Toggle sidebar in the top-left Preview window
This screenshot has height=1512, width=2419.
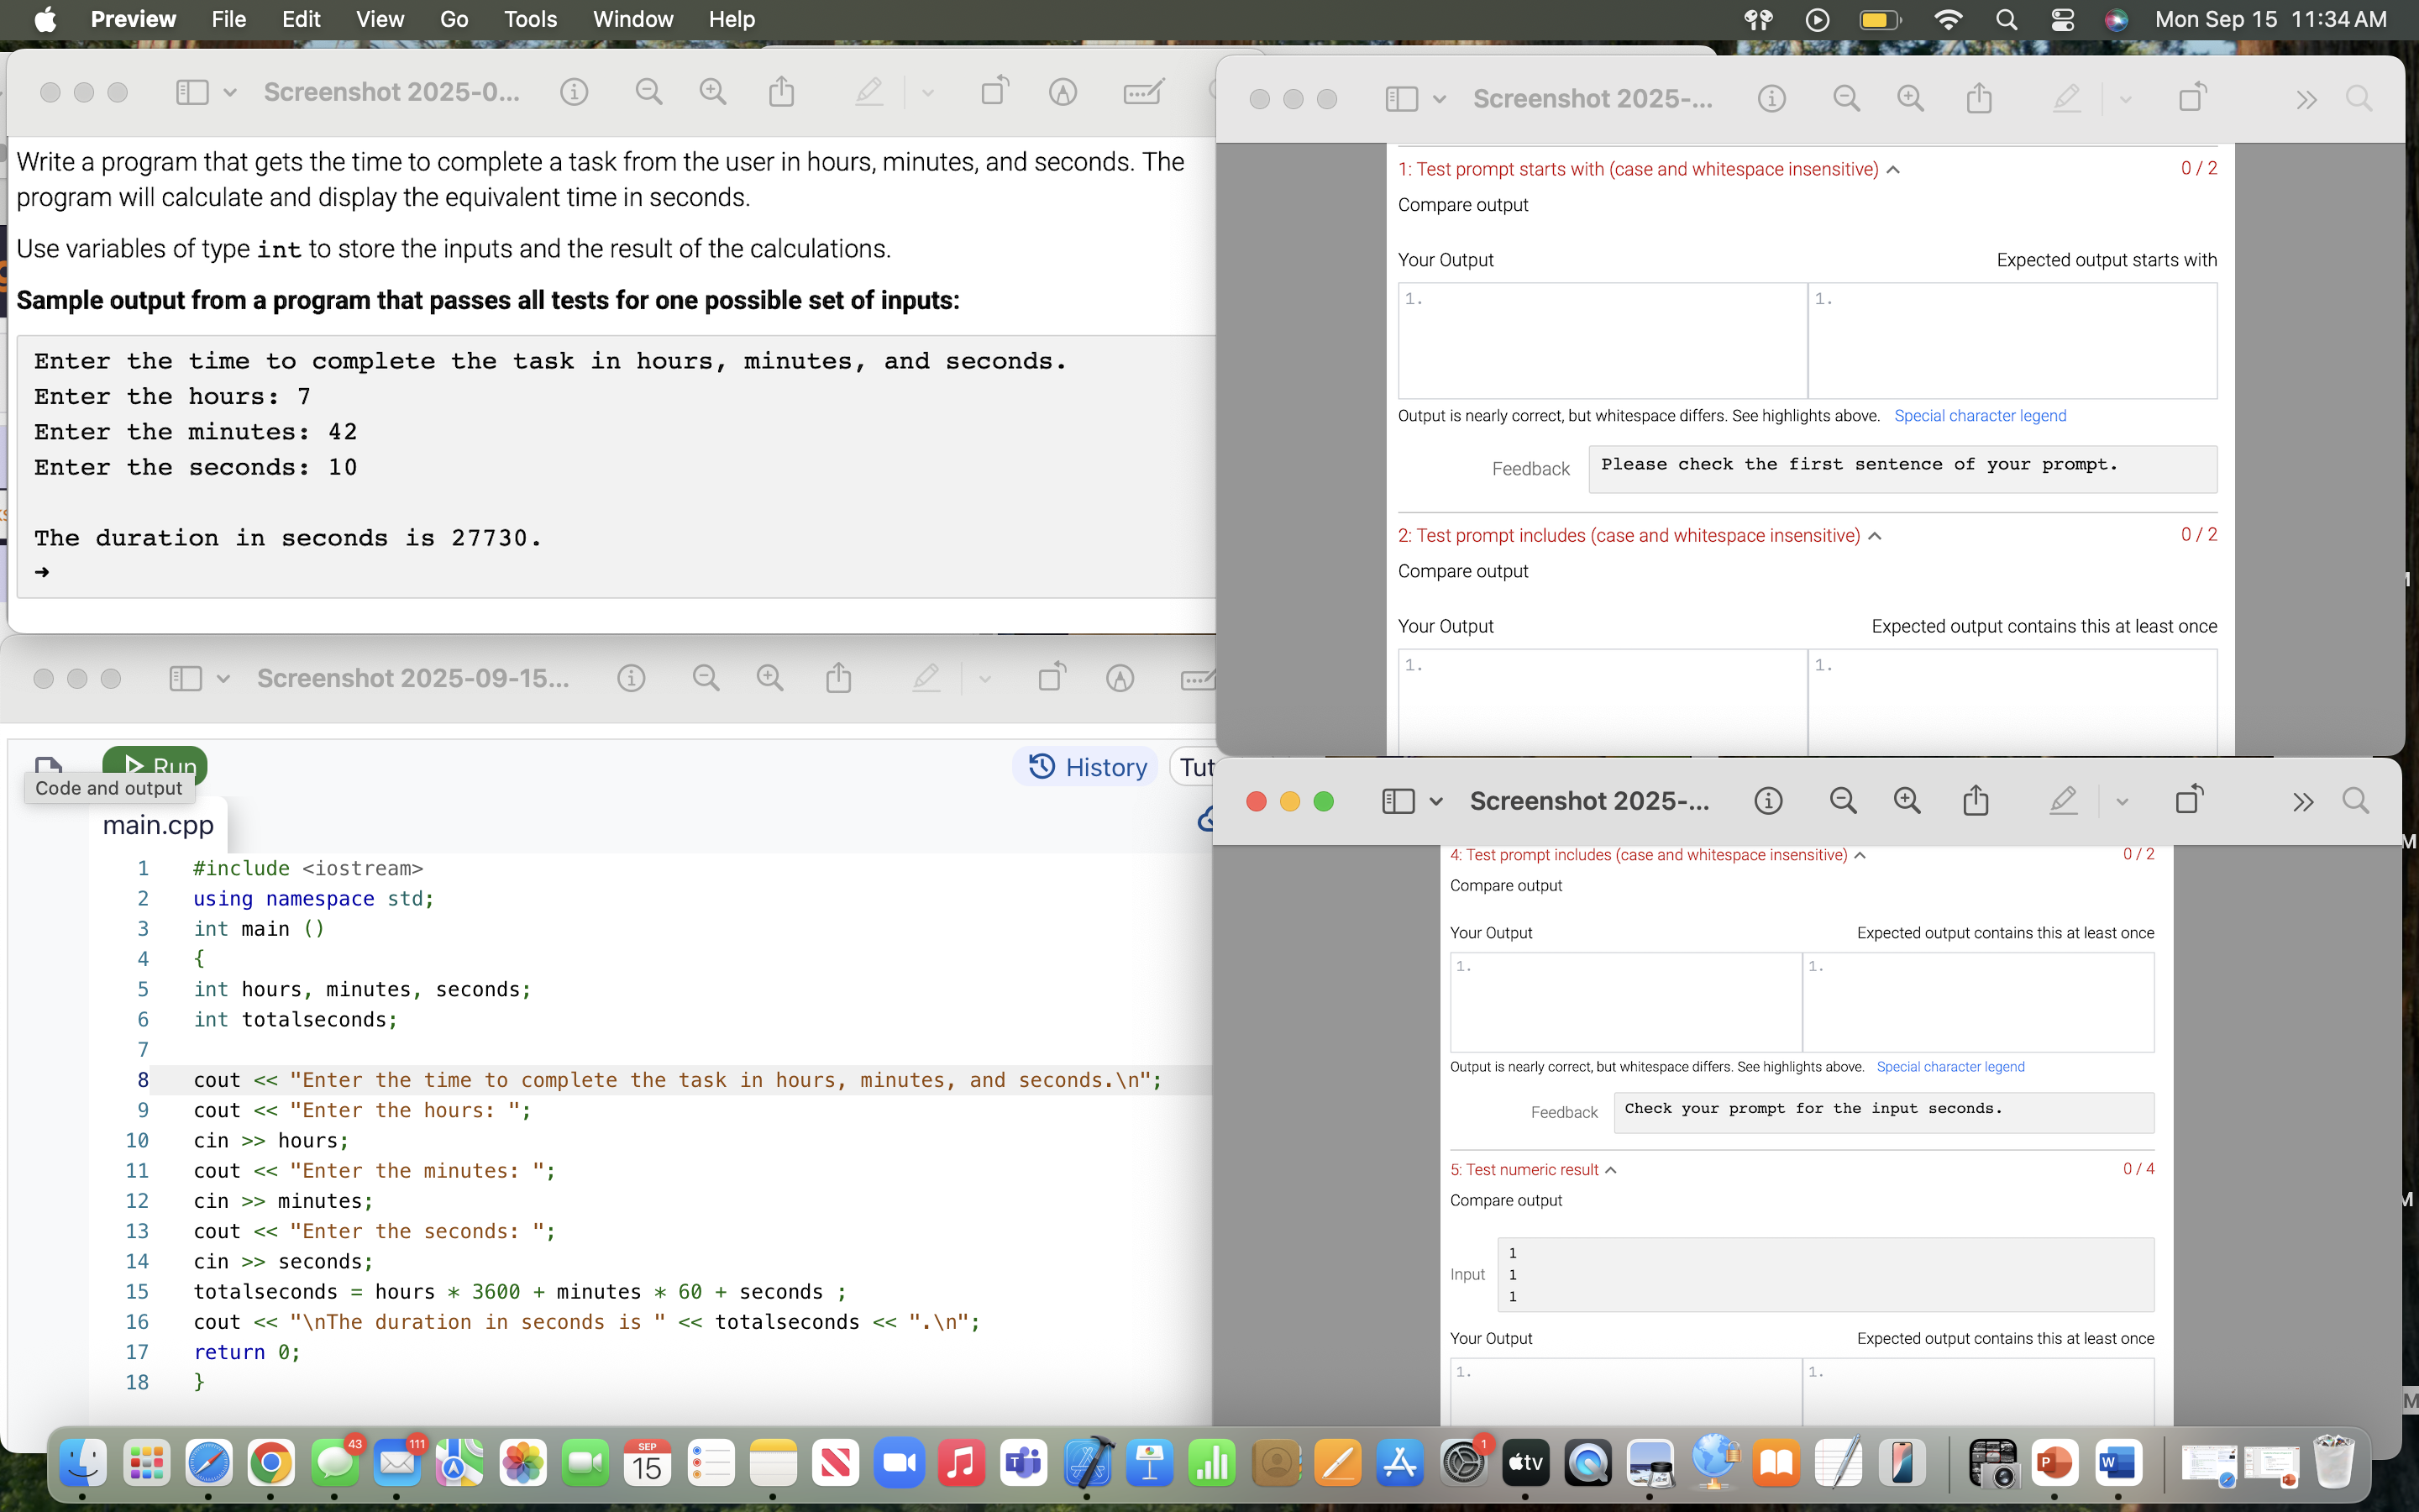(x=192, y=92)
